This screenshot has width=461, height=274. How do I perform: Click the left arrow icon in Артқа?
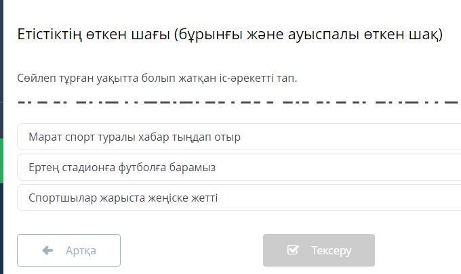coord(47,250)
